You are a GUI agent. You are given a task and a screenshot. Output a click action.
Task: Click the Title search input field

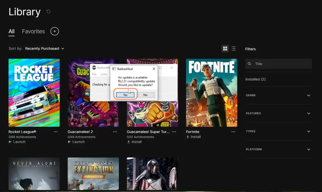coord(278,64)
